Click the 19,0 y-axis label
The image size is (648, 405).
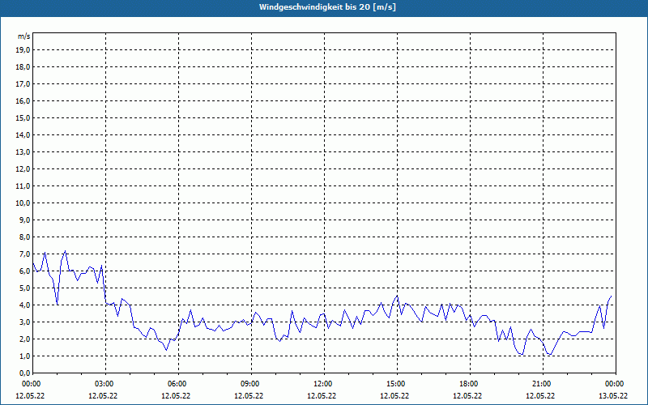(x=23, y=50)
